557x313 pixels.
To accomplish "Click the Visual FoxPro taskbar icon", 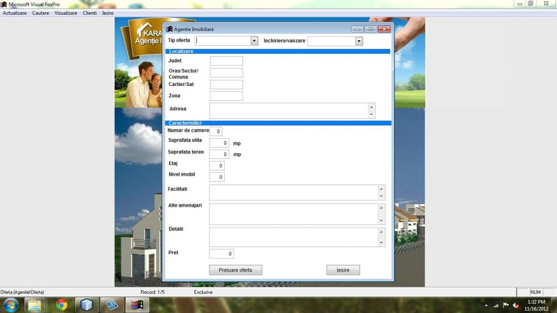I will point(137,305).
